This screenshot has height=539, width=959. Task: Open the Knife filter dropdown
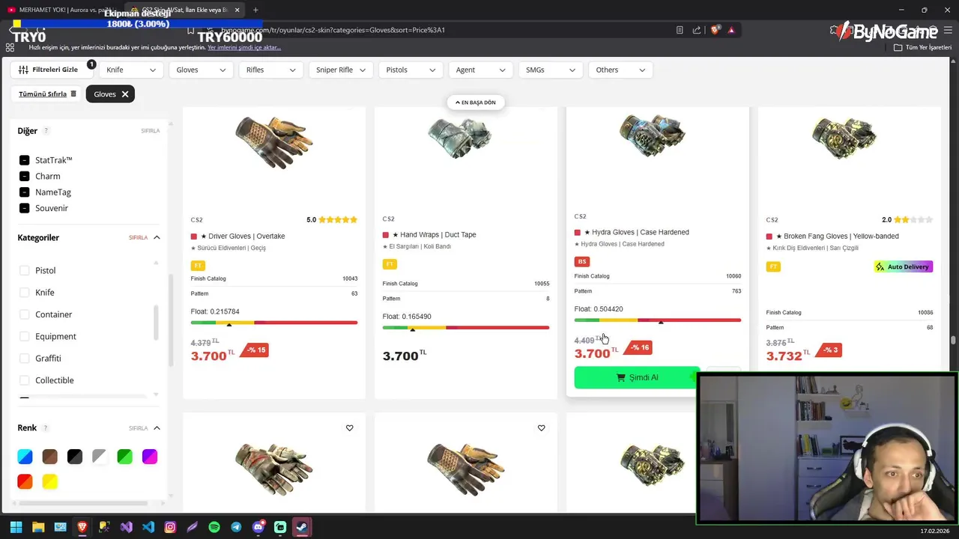point(131,70)
